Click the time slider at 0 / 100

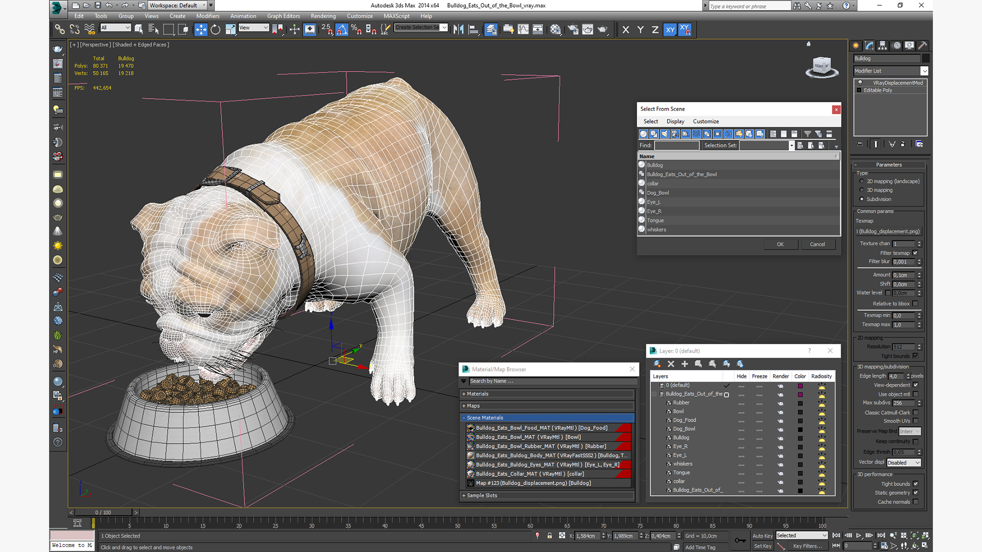click(x=103, y=512)
